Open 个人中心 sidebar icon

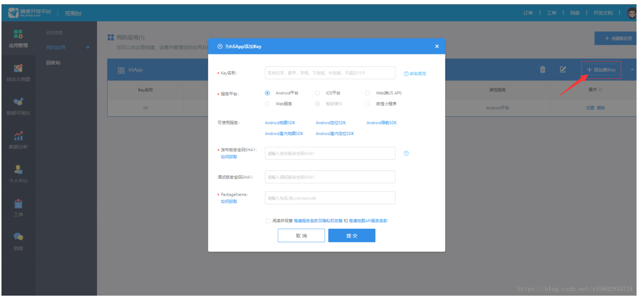pyautogui.click(x=18, y=170)
